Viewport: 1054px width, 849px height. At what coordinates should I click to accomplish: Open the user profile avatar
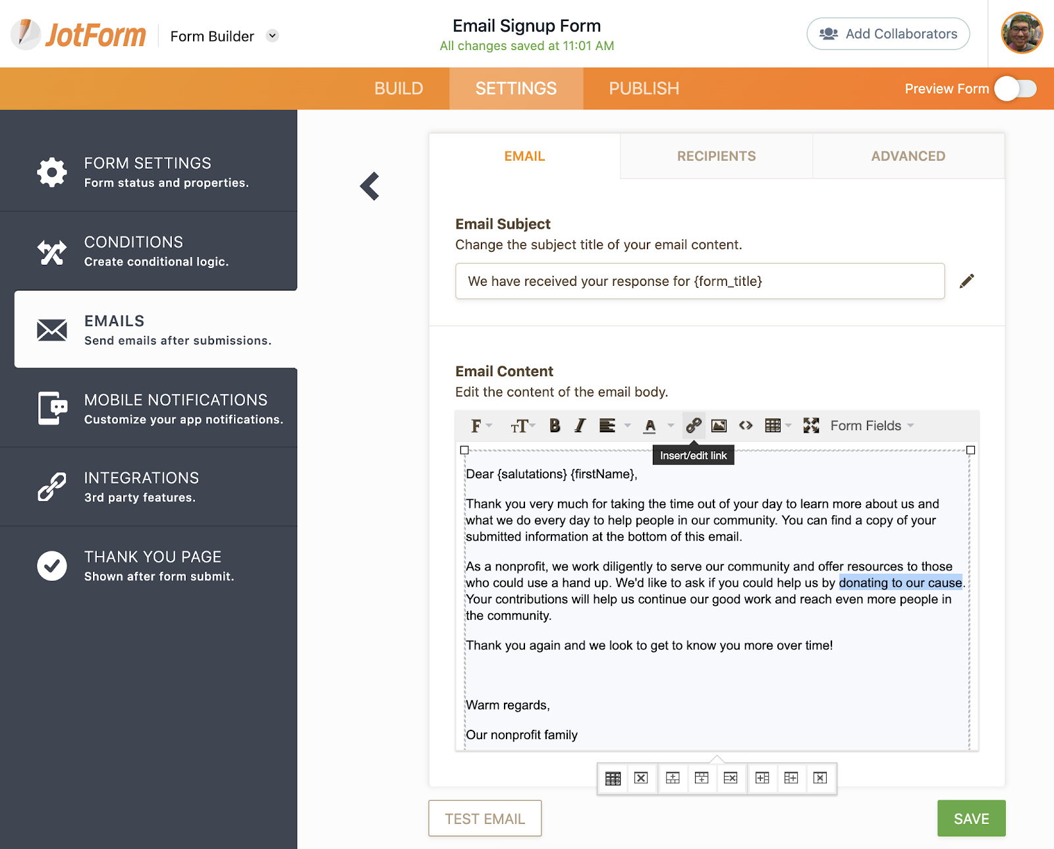coord(1022,33)
